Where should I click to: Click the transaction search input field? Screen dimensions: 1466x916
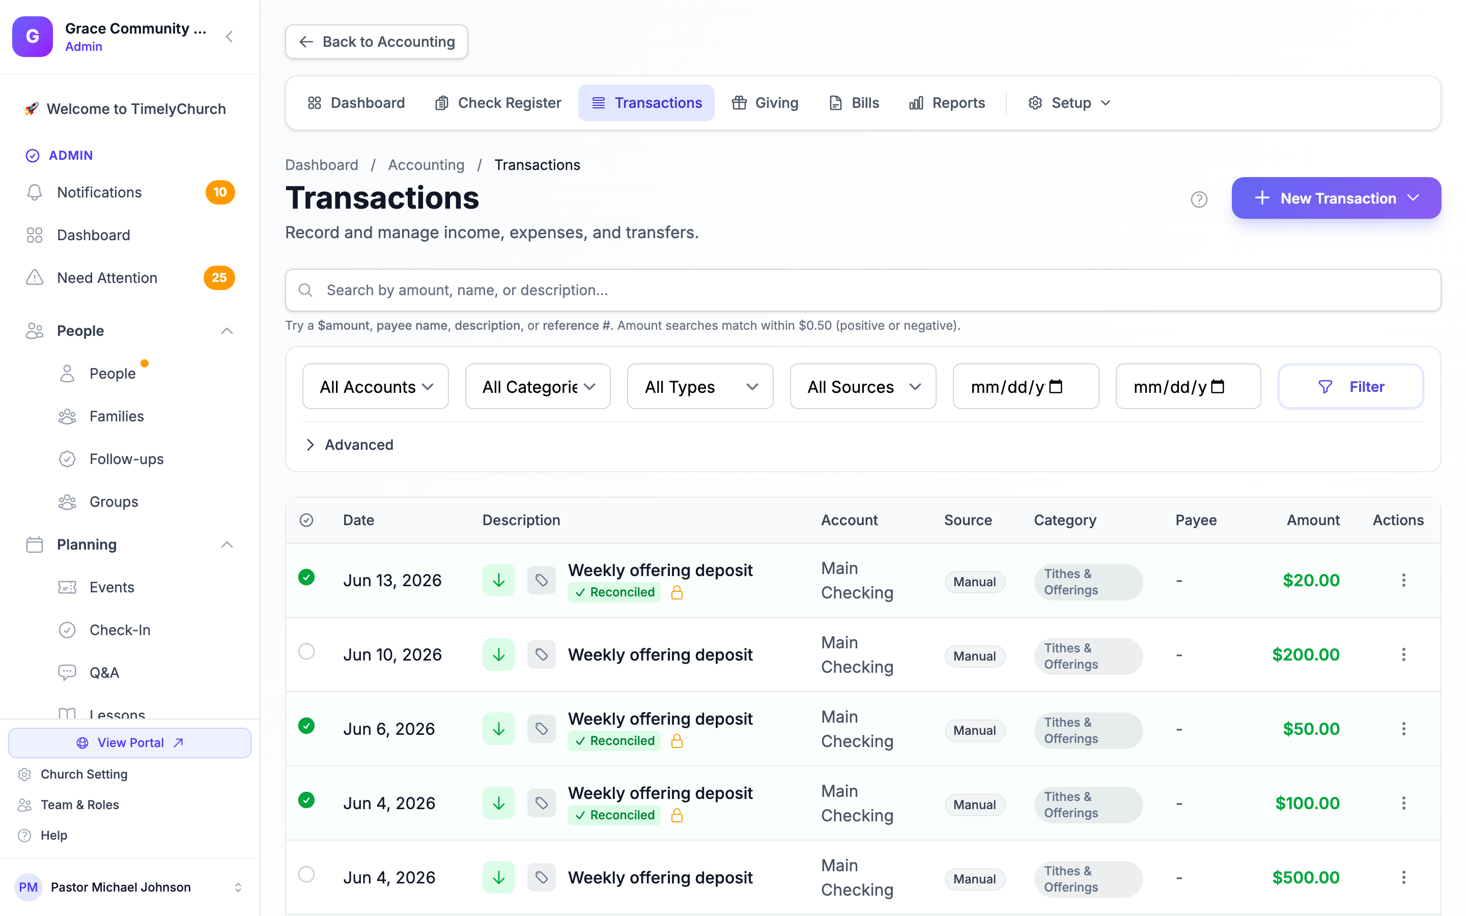(x=863, y=291)
